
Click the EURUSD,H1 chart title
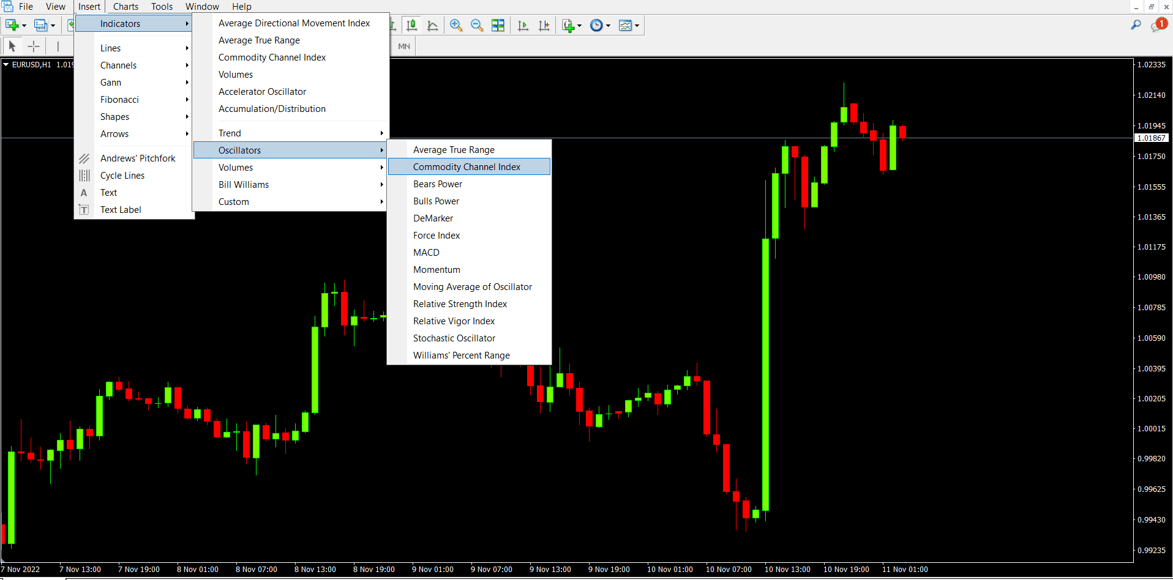pyautogui.click(x=31, y=64)
